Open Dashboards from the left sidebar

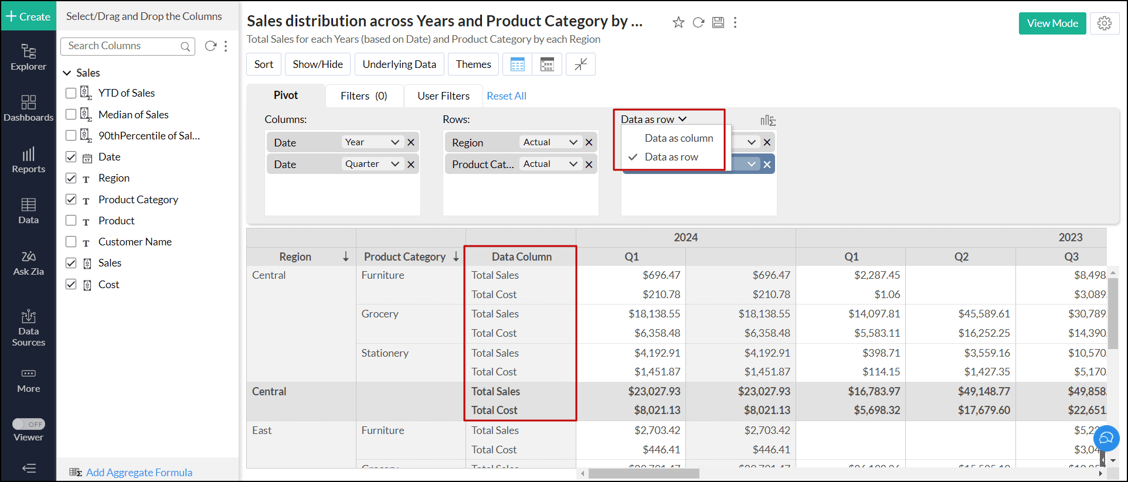click(28, 108)
